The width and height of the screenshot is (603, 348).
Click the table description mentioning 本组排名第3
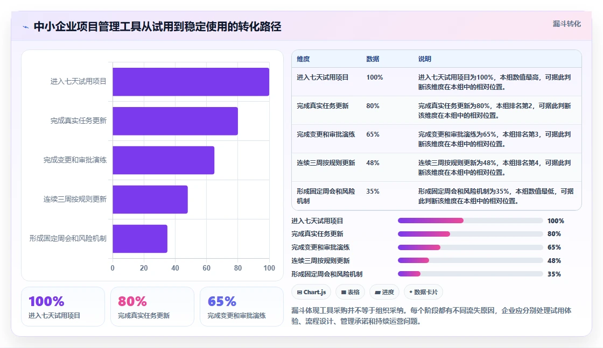(x=495, y=139)
